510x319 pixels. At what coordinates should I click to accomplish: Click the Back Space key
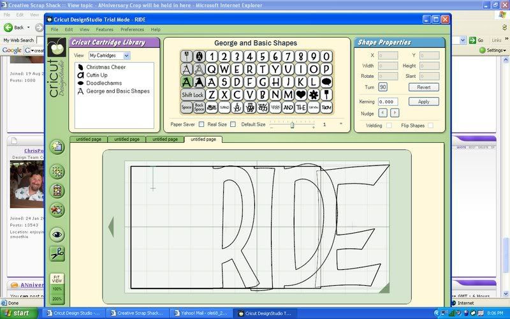(x=199, y=107)
